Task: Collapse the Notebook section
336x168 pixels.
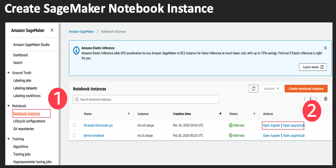Action: pyautogui.click(x=8, y=106)
